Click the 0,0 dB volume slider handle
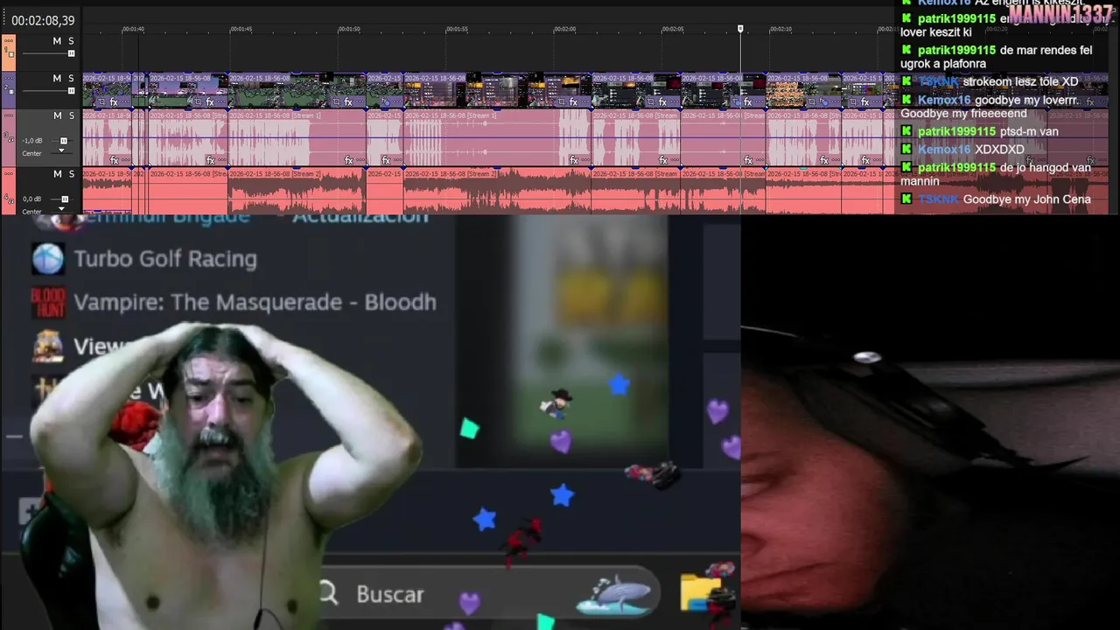This screenshot has width=1120, height=630. pos(63,199)
